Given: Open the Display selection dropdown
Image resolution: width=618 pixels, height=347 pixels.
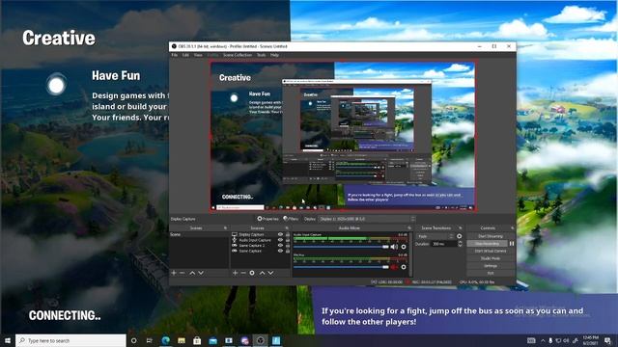Looking at the screenshot, I should pyautogui.click(x=367, y=219).
